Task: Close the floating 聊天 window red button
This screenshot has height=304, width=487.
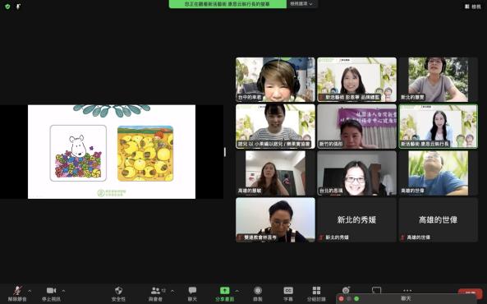Action: (x=342, y=299)
